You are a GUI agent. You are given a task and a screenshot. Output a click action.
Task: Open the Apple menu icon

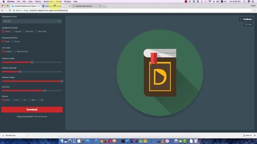tap(4, 2)
